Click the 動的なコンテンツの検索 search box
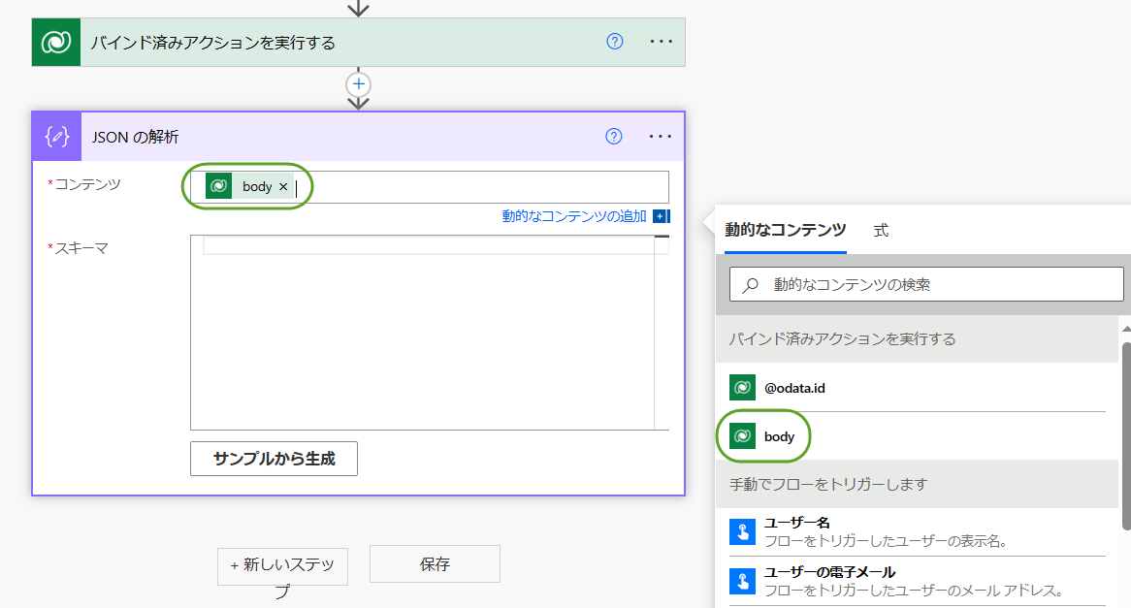 point(926,284)
